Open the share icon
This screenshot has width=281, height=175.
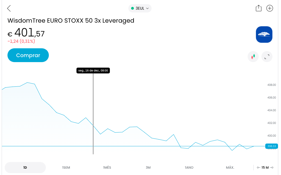pos(258,8)
